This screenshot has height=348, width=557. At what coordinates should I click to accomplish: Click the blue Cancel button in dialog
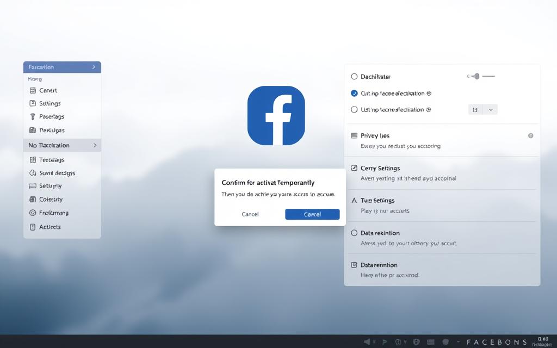[x=312, y=214]
